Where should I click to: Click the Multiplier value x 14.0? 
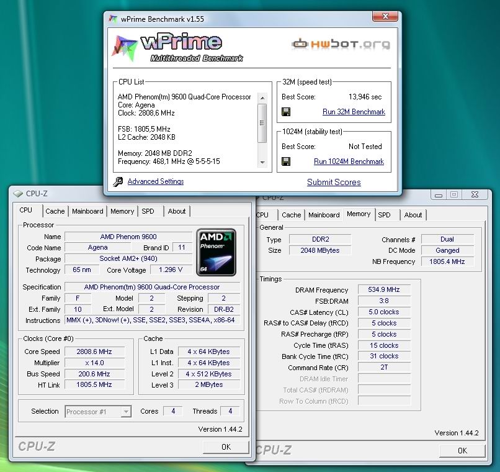pyautogui.click(x=94, y=363)
